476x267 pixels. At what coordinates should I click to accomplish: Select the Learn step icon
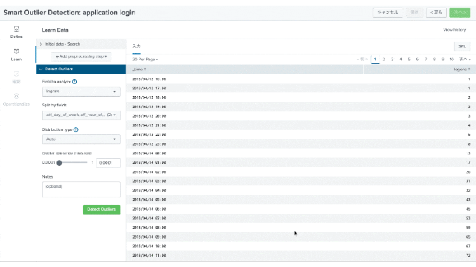pyautogui.click(x=17, y=51)
